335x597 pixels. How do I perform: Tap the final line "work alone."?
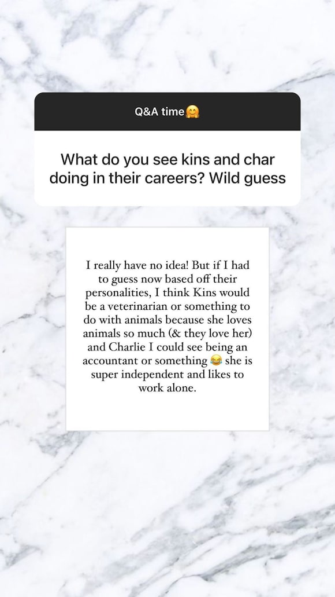(167, 388)
